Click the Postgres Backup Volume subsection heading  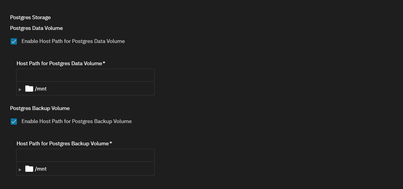[40, 108]
